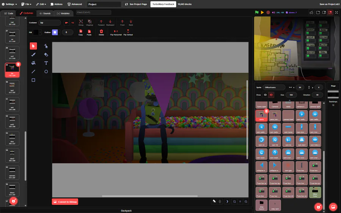Open the Backpack panel
Viewport: 341px width, 213px height.
coord(126,211)
